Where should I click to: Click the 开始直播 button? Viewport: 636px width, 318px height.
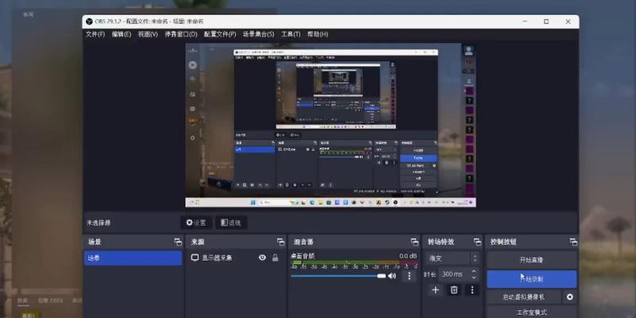click(531, 260)
